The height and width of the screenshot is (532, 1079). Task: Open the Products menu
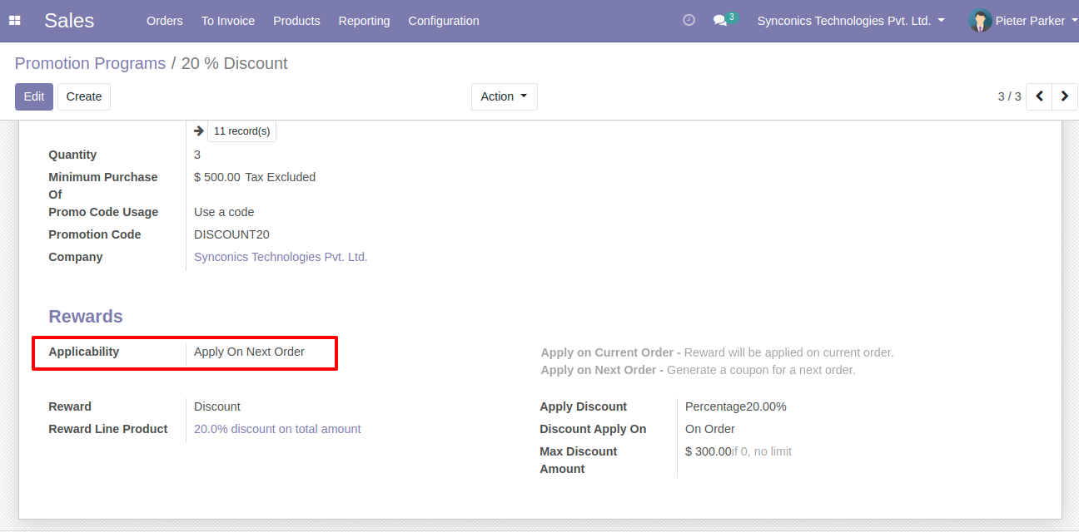pyautogui.click(x=296, y=21)
